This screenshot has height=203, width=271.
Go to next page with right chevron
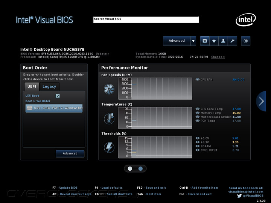pyautogui.click(x=261, y=101)
